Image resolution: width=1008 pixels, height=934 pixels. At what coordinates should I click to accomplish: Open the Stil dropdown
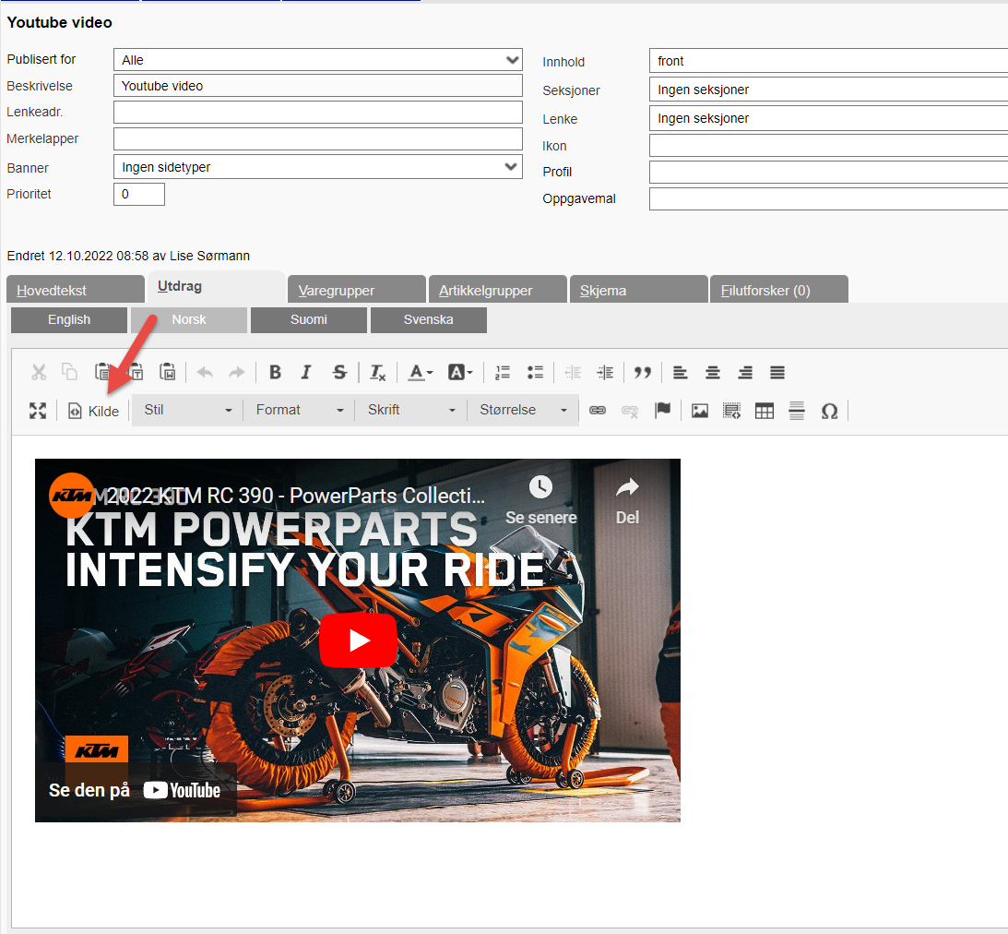click(x=187, y=411)
